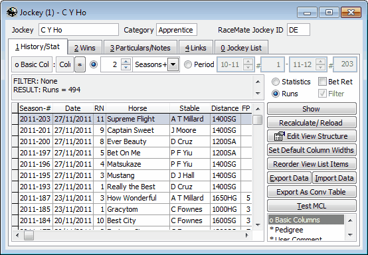Select the Matsukaze cell
368x255 pixels.
[138, 164]
